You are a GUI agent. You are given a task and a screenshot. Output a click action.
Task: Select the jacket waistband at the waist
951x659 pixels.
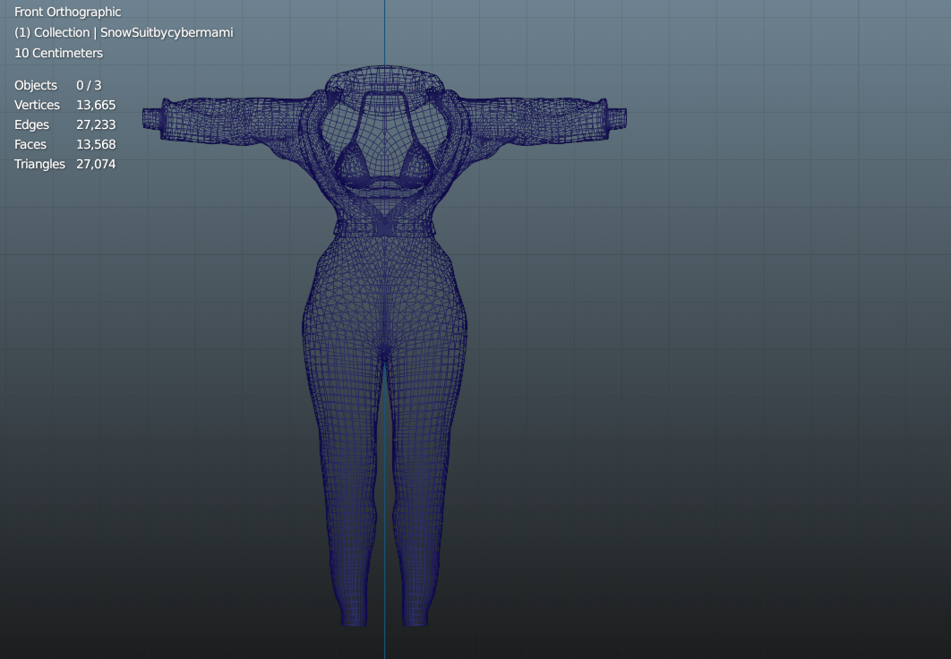(x=384, y=228)
